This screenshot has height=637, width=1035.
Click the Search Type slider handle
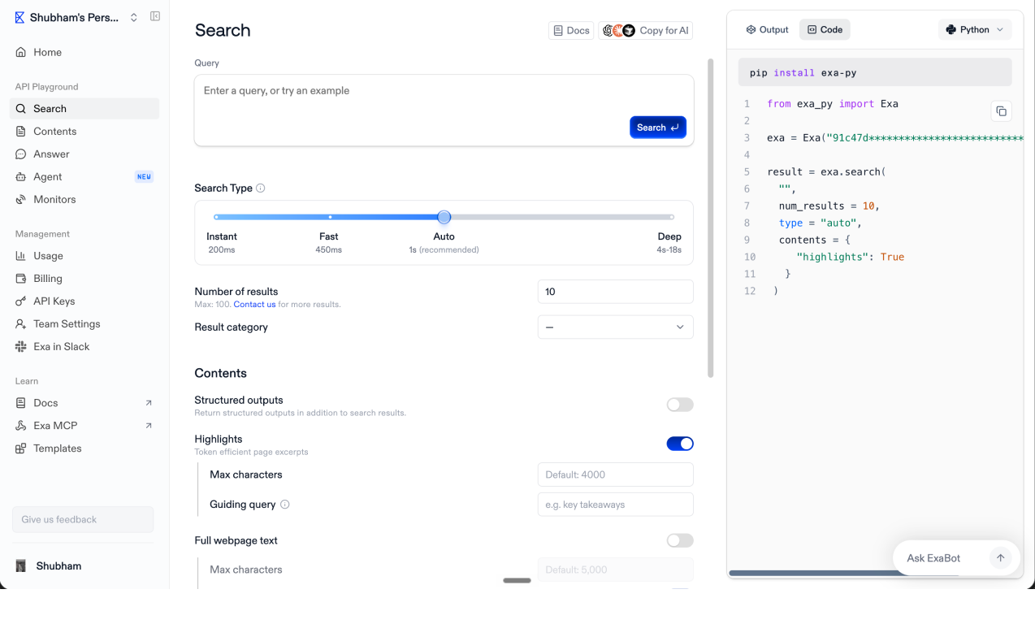click(444, 217)
